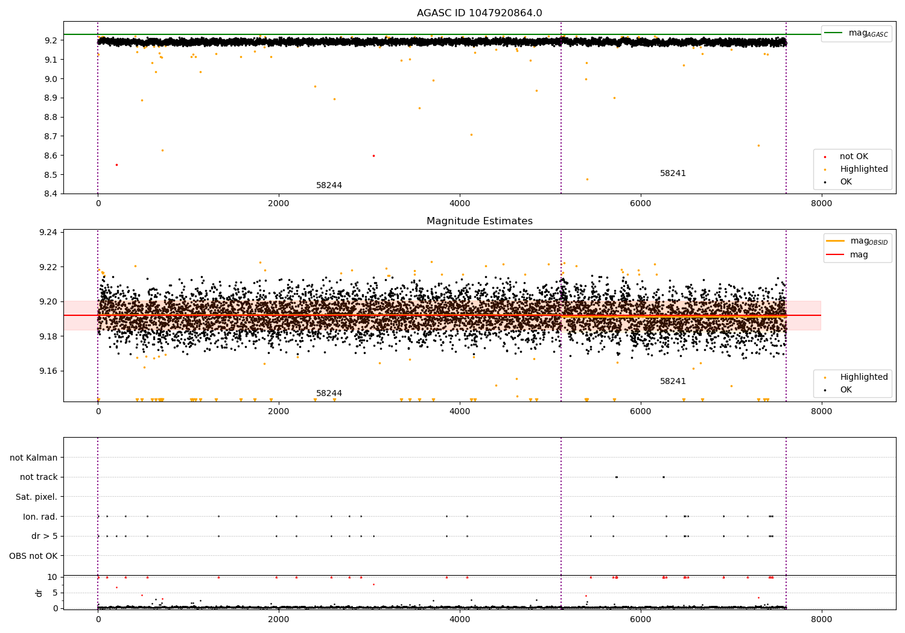Click the "AGASC ID 1047920864.0" figure title
The height and width of the screenshot is (633, 905).
[479, 13]
